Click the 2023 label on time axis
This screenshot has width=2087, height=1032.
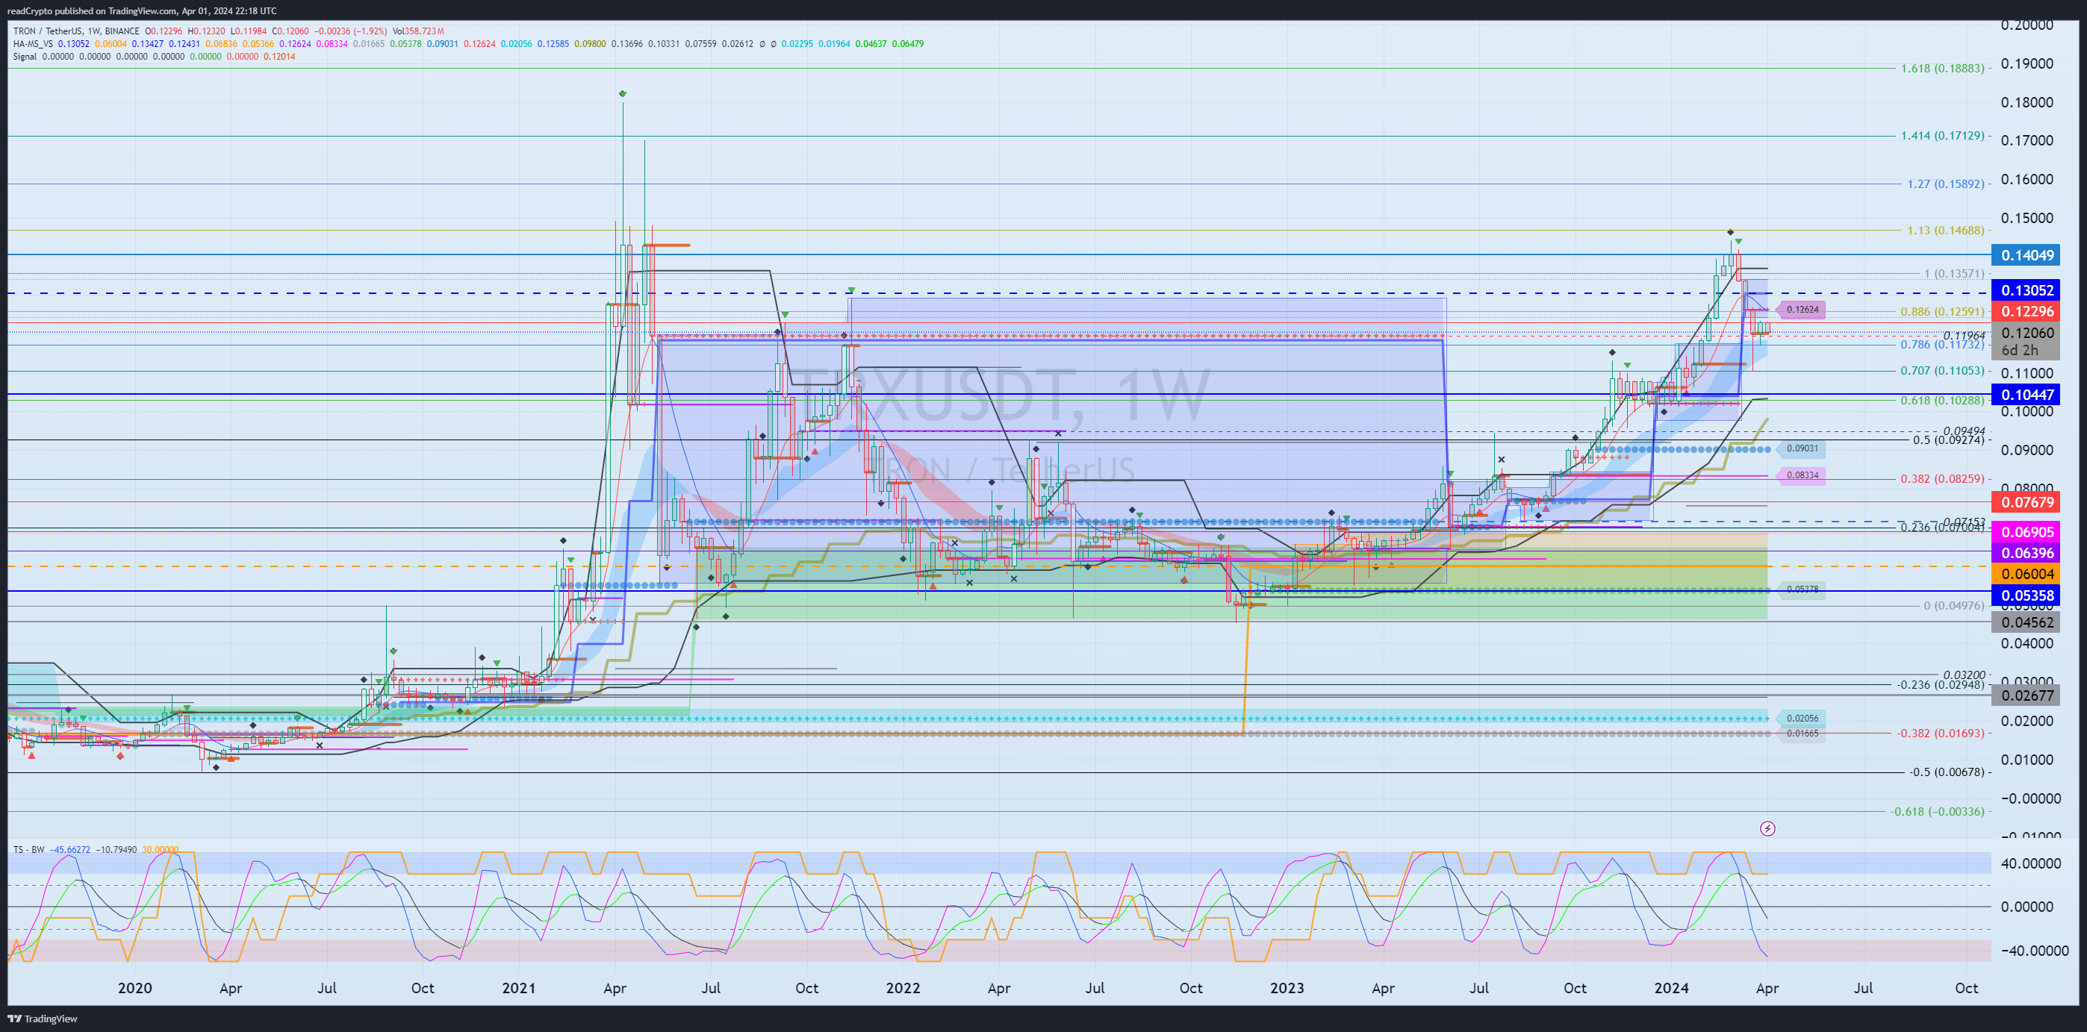tap(1287, 987)
